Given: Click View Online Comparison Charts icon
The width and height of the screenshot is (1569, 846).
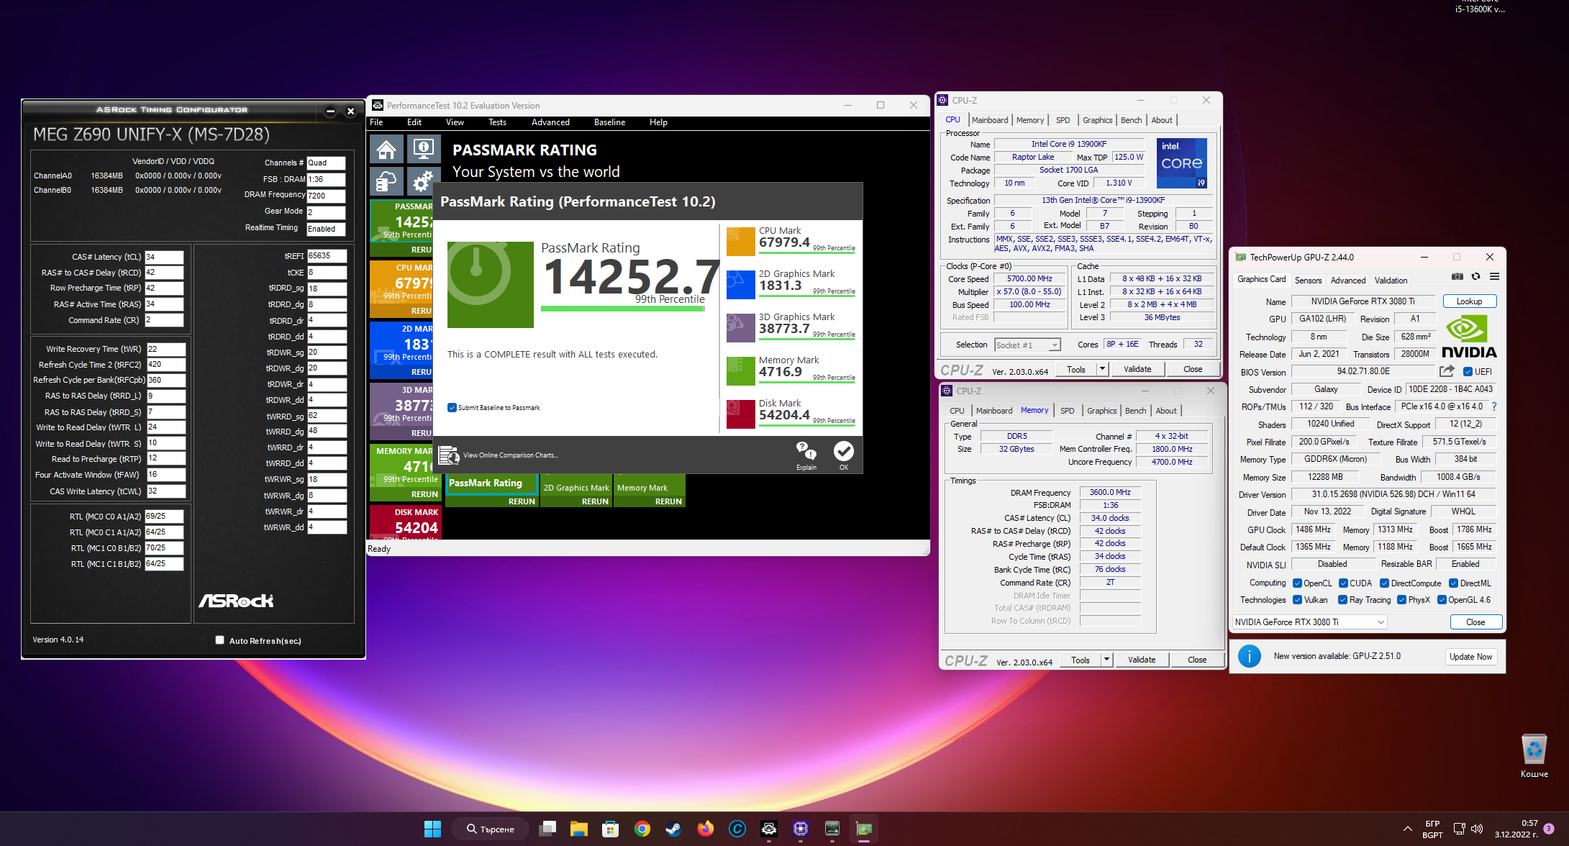Looking at the screenshot, I should tap(449, 455).
